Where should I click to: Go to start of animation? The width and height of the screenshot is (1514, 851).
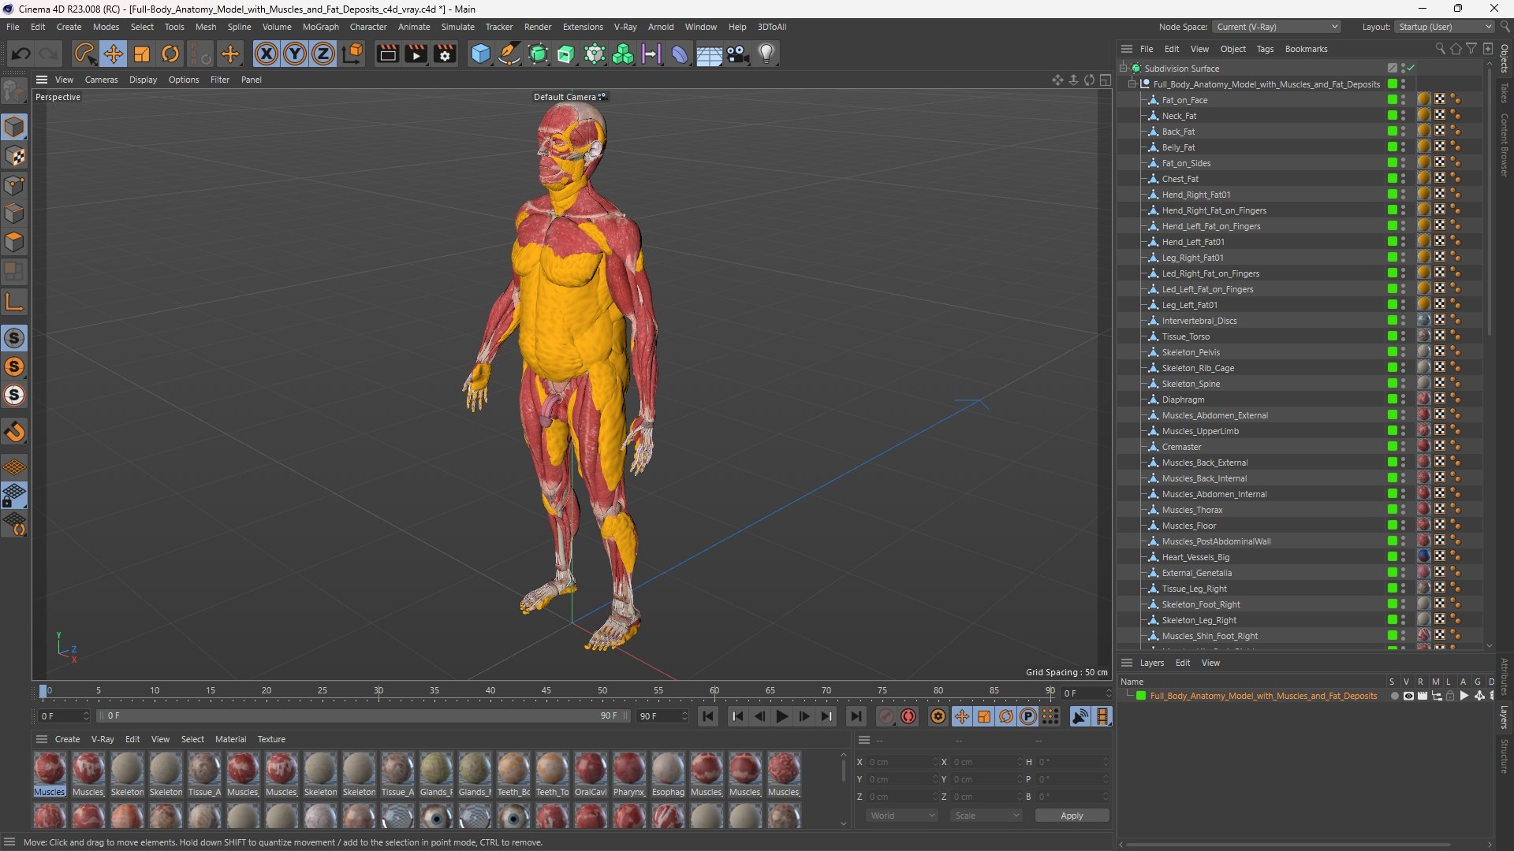tap(708, 716)
